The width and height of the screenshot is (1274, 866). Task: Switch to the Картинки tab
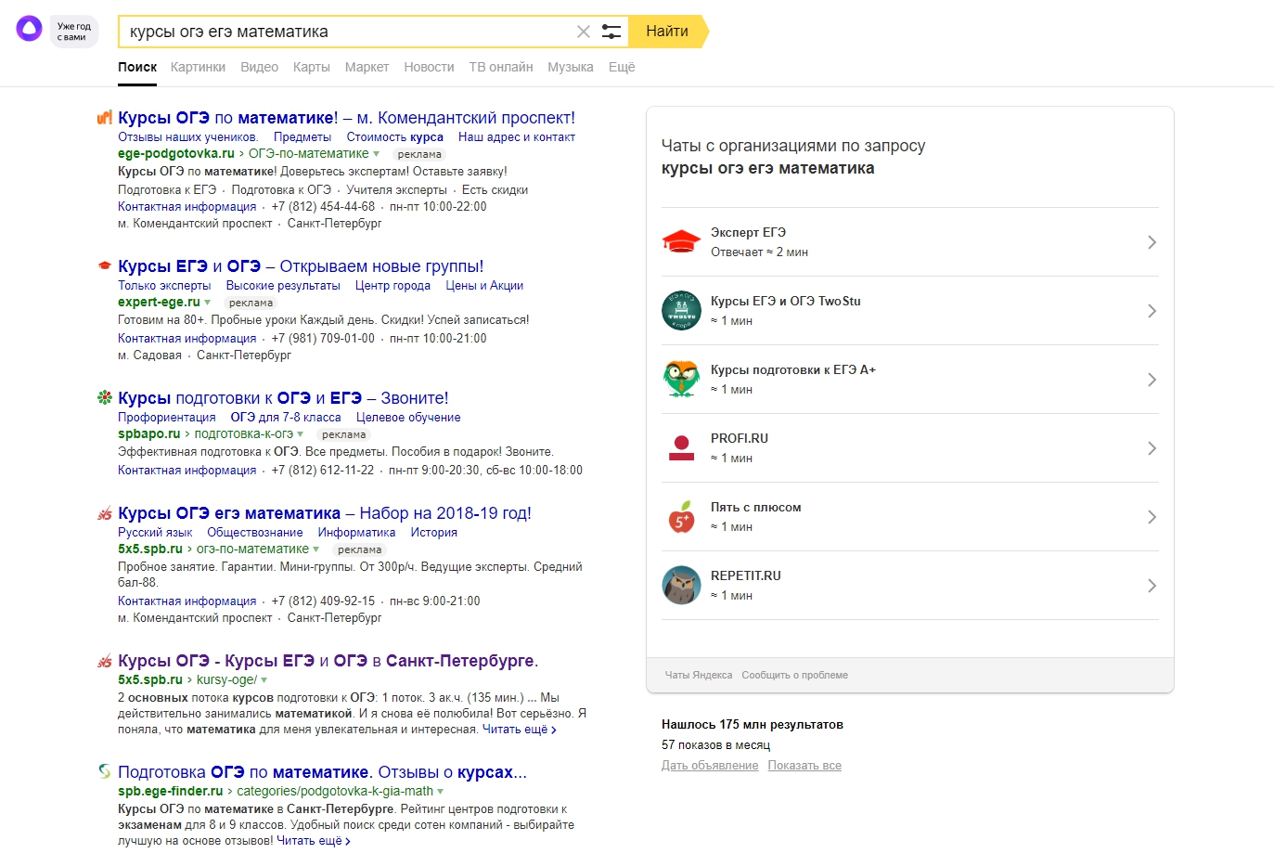coord(198,67)
